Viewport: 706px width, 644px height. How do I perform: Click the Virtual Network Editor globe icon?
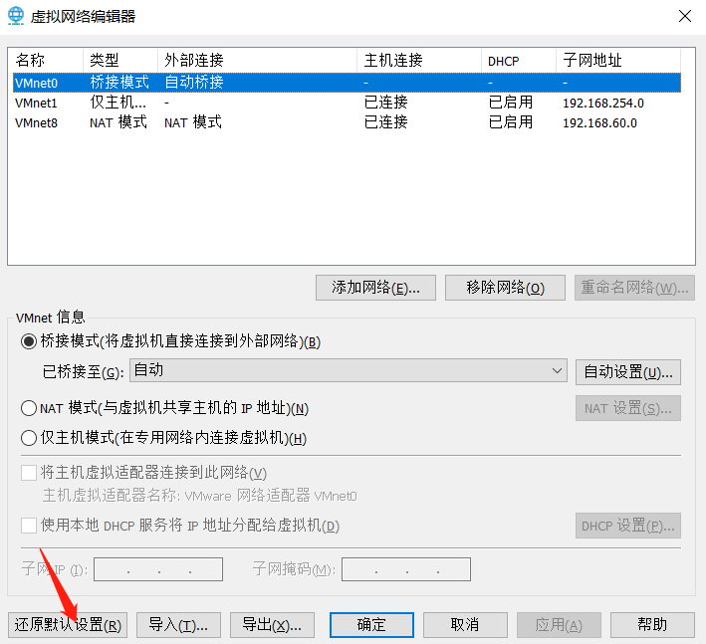click(16, 16)
